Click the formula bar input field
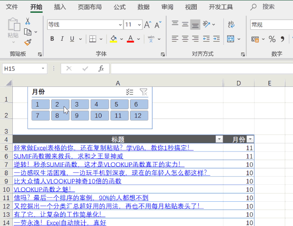 (x=202, y=69)
